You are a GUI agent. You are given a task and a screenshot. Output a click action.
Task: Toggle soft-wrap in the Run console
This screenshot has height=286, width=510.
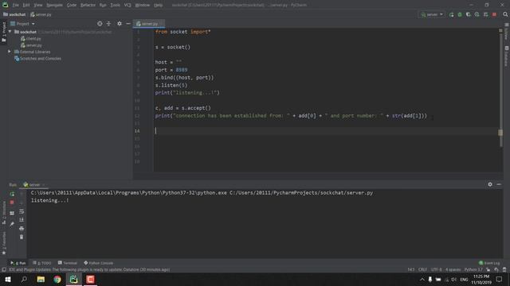click(x=22, y=211)
